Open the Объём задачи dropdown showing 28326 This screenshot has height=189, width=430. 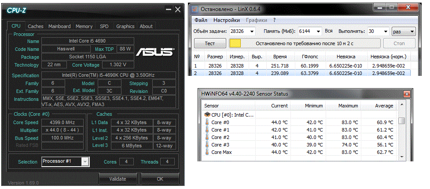(252, 32)
